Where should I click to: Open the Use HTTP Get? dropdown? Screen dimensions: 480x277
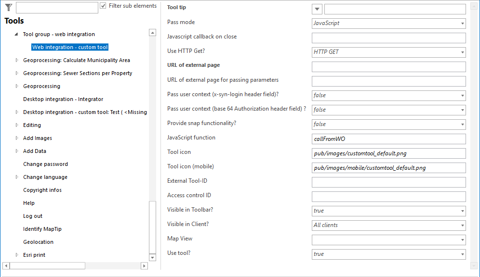tap(463, 52)
